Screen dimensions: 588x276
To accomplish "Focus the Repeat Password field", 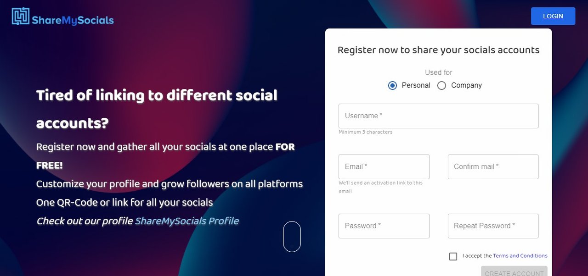I will [x=493, y=226].
